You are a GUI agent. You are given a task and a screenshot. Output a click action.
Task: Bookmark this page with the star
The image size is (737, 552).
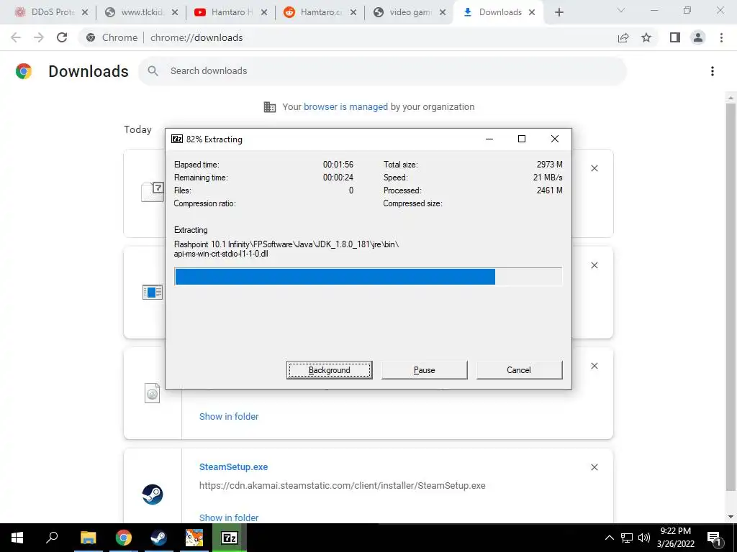(x=646, y=37)
